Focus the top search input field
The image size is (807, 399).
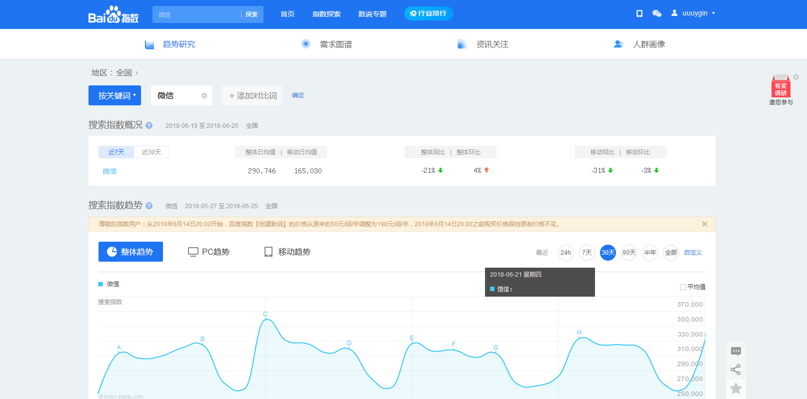197,14
